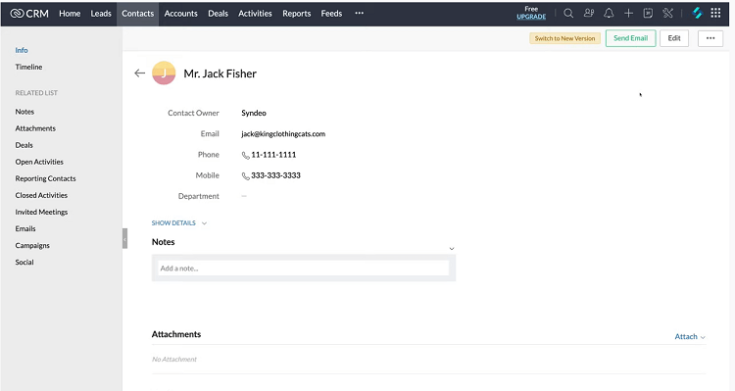735x391 pixels.
Task: Open the calendar icon in top bar
Action: click(648, 14)
